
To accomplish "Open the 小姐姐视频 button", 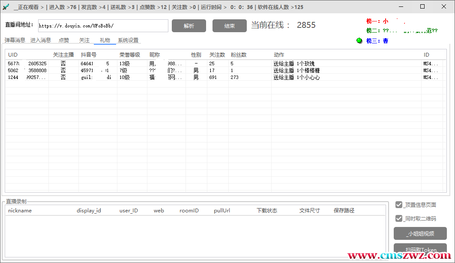I will click(420, 233).
